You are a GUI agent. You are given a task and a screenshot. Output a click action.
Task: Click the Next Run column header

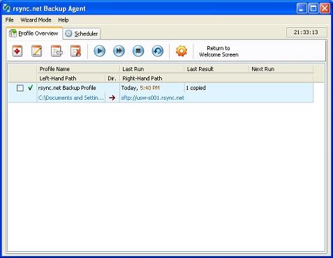[281, 69]
